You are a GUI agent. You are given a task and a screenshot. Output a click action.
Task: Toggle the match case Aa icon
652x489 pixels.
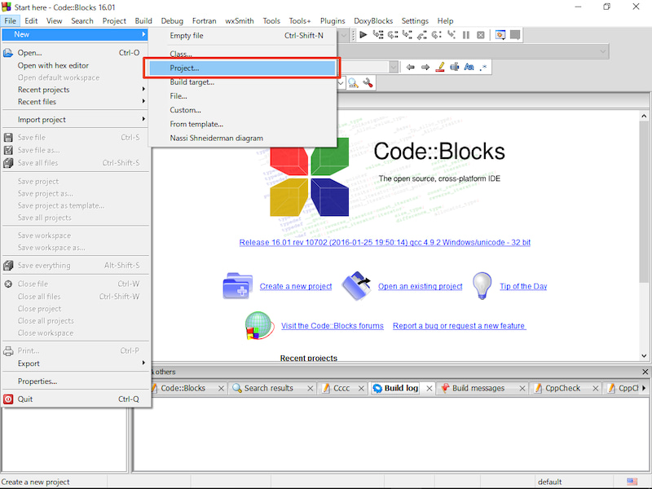(469, 67)
